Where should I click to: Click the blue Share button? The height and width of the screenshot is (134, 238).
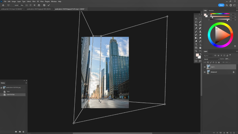pyautogui.click(x=221, y=5)
